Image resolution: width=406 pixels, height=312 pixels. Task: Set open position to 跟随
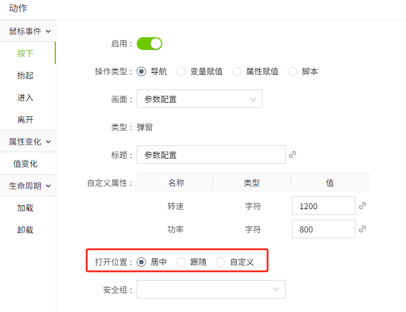point(181,262)
